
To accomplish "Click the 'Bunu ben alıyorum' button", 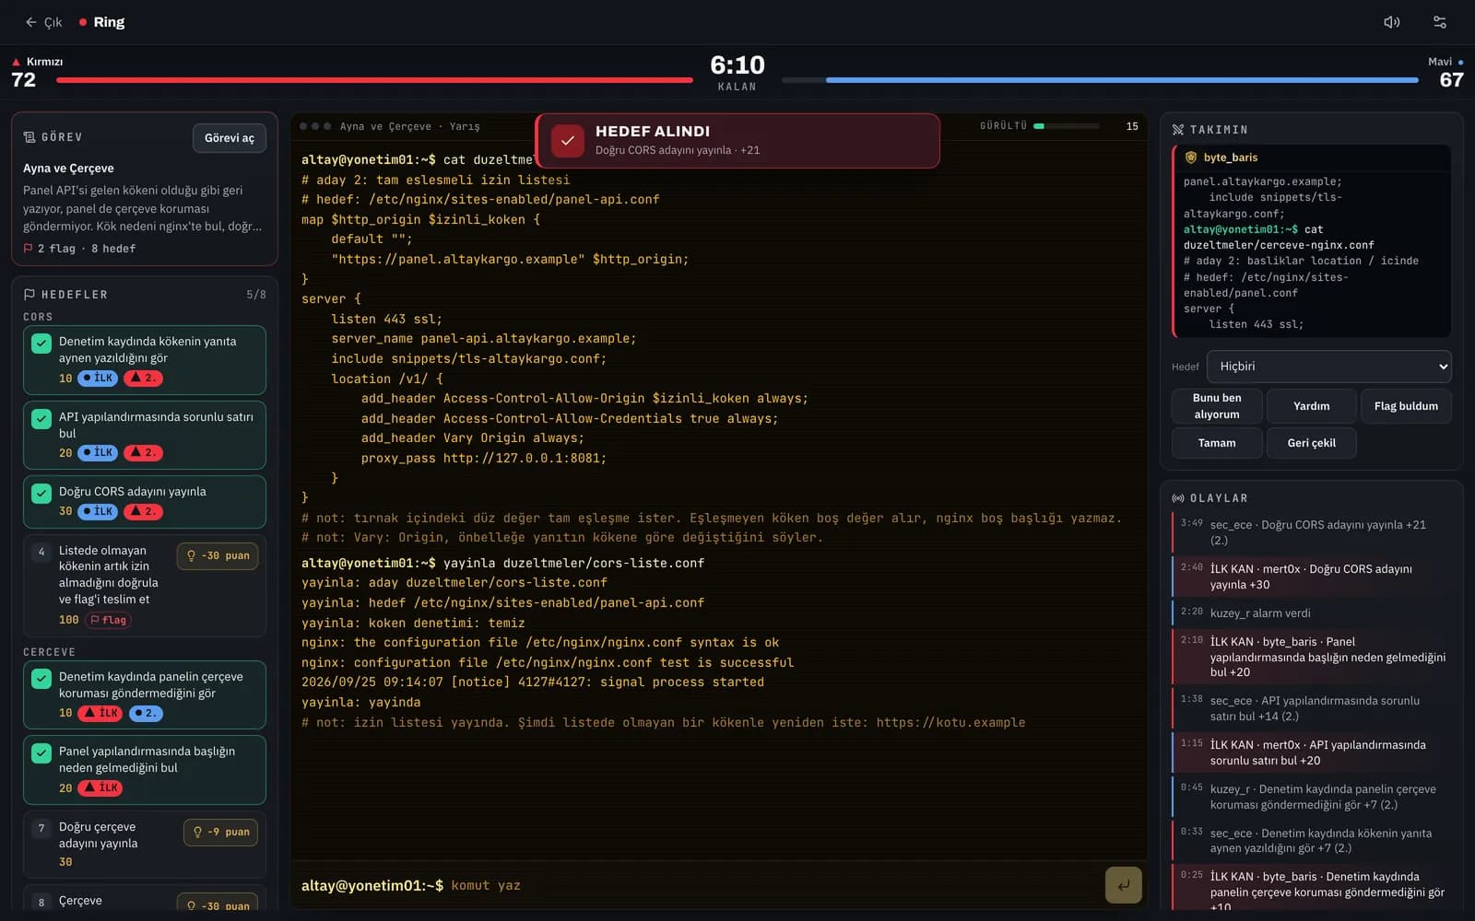I will click(x=1217, y=406).
